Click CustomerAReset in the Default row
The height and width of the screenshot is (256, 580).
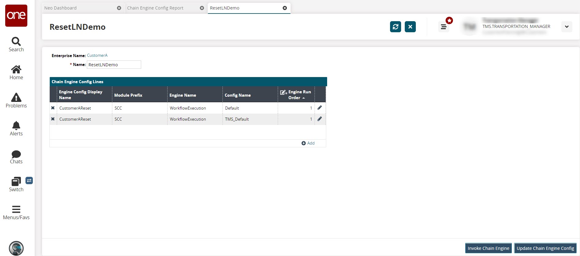tap(75, 108)
